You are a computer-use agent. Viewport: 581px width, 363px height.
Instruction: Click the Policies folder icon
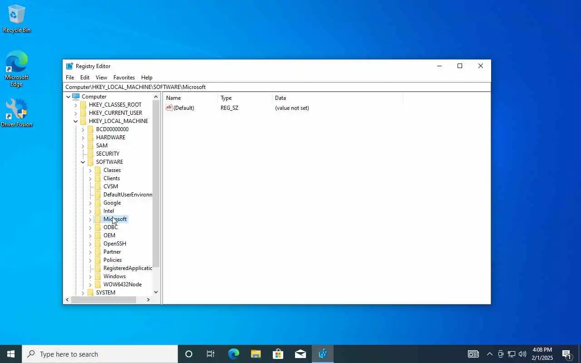point(98,260)
